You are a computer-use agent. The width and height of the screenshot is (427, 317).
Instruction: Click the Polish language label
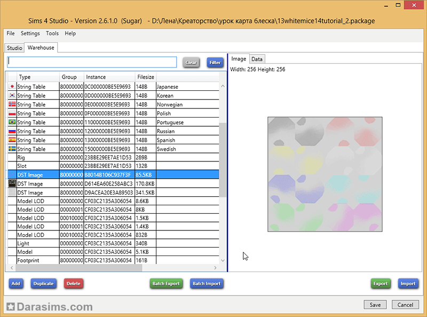click(x=164, y=113)
